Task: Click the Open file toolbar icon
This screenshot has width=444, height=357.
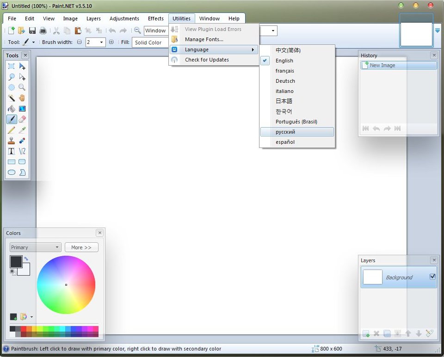Action: pyautogui.click(x=22, y=31)
